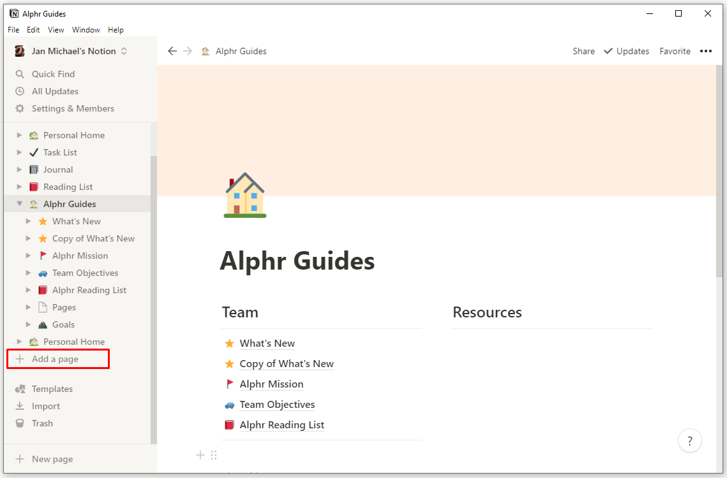Click the red book icon of Reading List
This screenshot has width=727, height=478.
(x=34, y=187)
